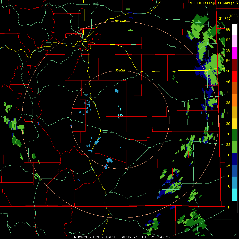Screen dimensions: 239x239
Task: Choose the 14 legend tick label
Action: 228,165
